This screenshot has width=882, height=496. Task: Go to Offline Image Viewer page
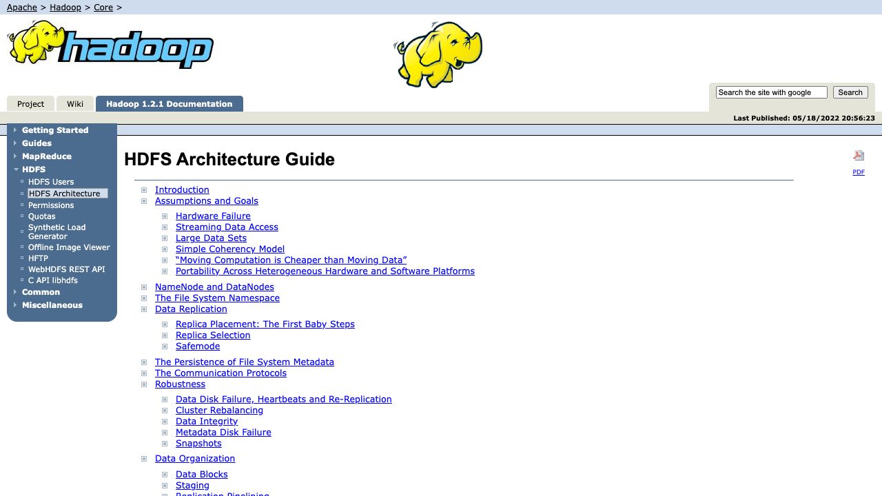click(69, 247)
